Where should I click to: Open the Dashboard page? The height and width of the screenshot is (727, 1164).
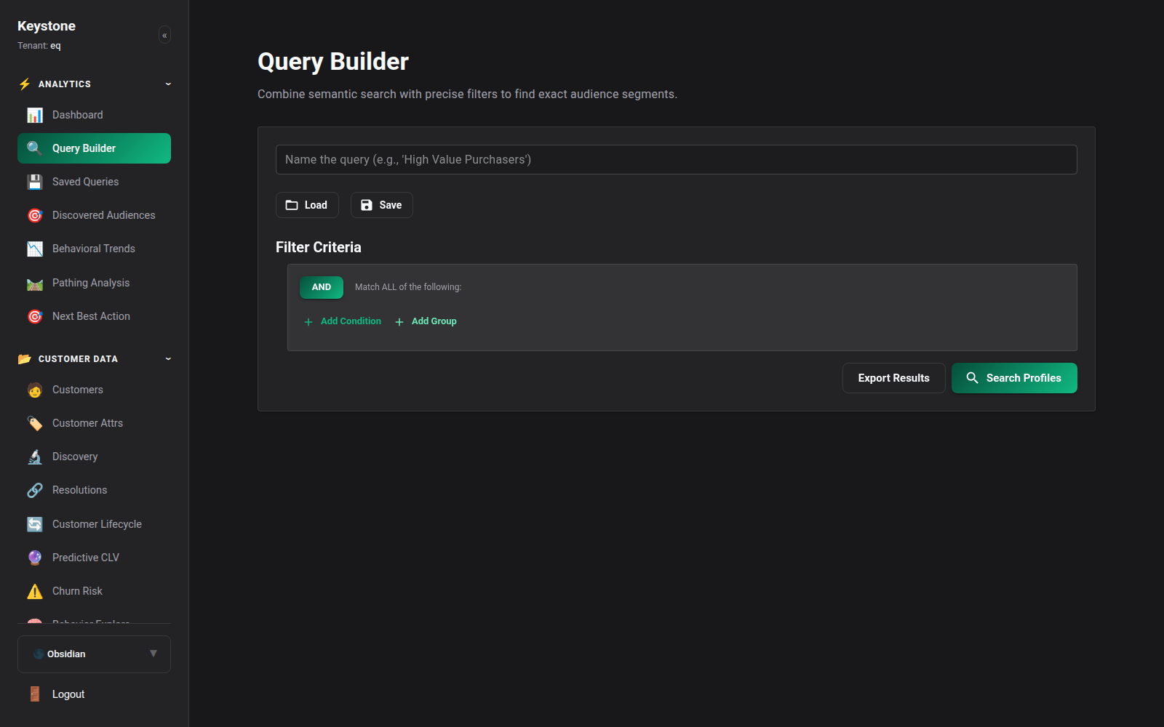click(94, 115)
